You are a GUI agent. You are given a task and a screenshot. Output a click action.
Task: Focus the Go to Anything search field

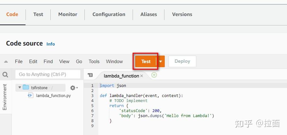coord(48,74)
